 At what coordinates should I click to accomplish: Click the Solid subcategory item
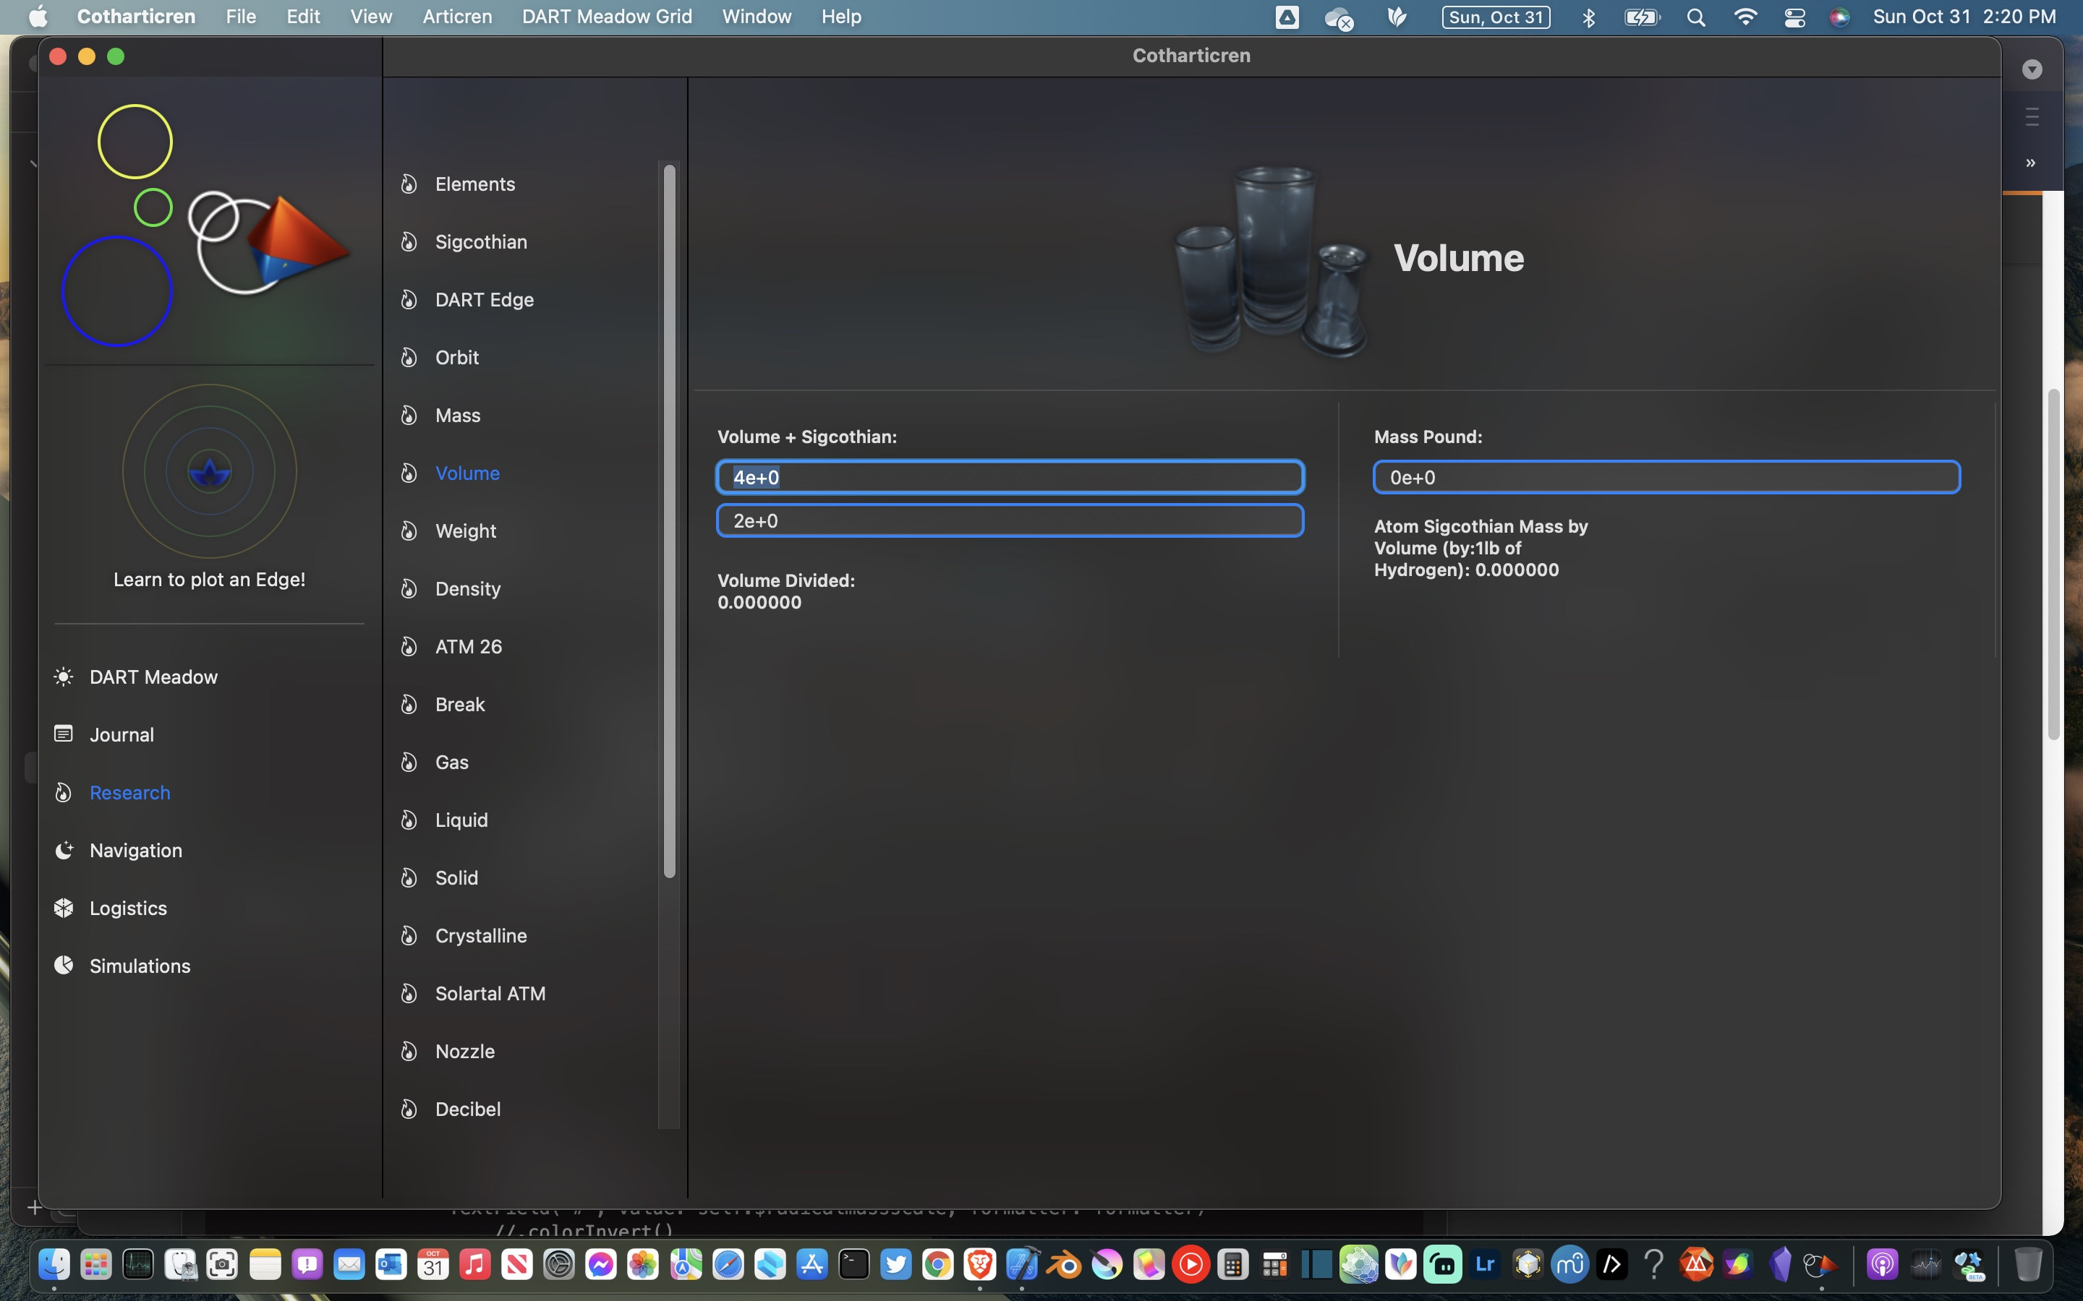click(456, 877)
